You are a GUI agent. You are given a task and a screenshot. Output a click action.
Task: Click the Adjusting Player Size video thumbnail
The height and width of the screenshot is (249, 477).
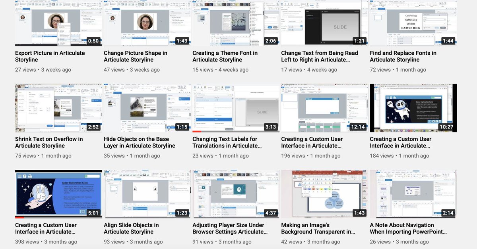[x=236, y=193]
